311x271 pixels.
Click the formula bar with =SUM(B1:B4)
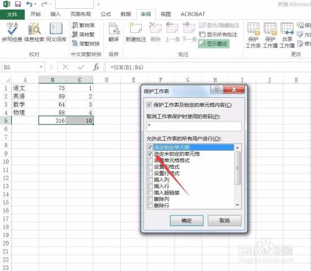(208, 67)
